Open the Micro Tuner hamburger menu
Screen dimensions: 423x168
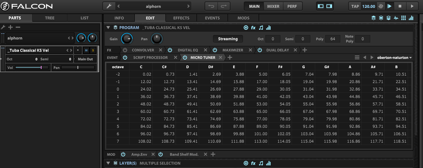[357, 57]
